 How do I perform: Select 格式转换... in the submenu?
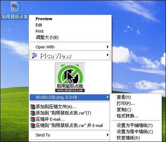tap(136, 116)
